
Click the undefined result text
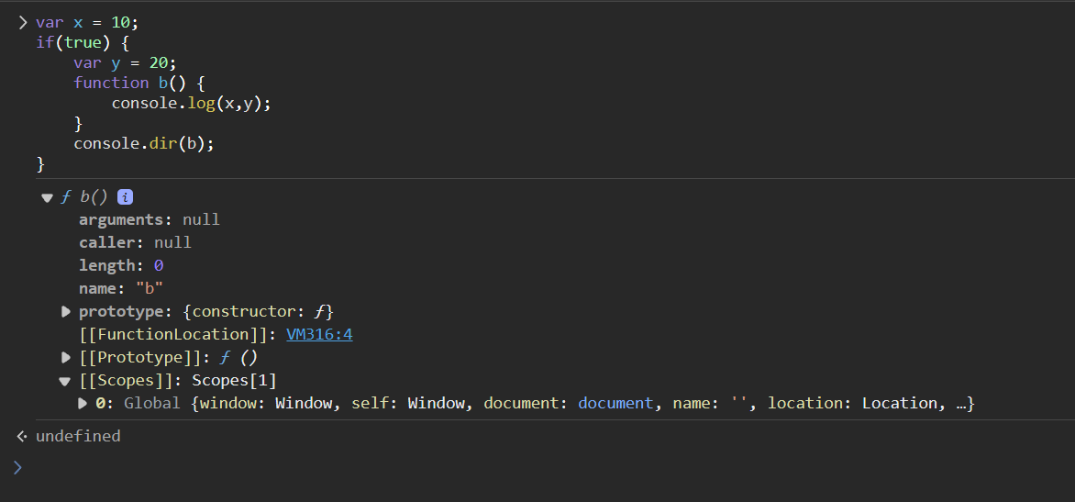click(x=78, y=436)
